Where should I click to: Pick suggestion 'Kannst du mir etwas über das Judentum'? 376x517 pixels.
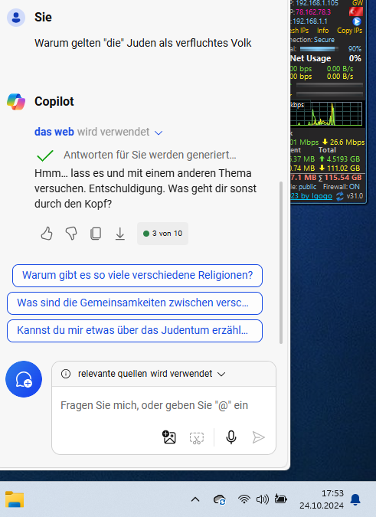pos(135,330)
